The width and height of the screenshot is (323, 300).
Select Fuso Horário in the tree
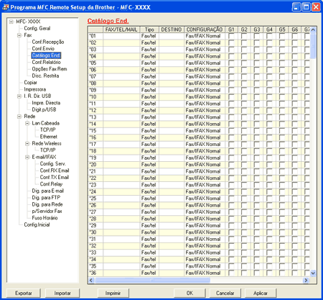pyautogui.click(x=45, y=218)
